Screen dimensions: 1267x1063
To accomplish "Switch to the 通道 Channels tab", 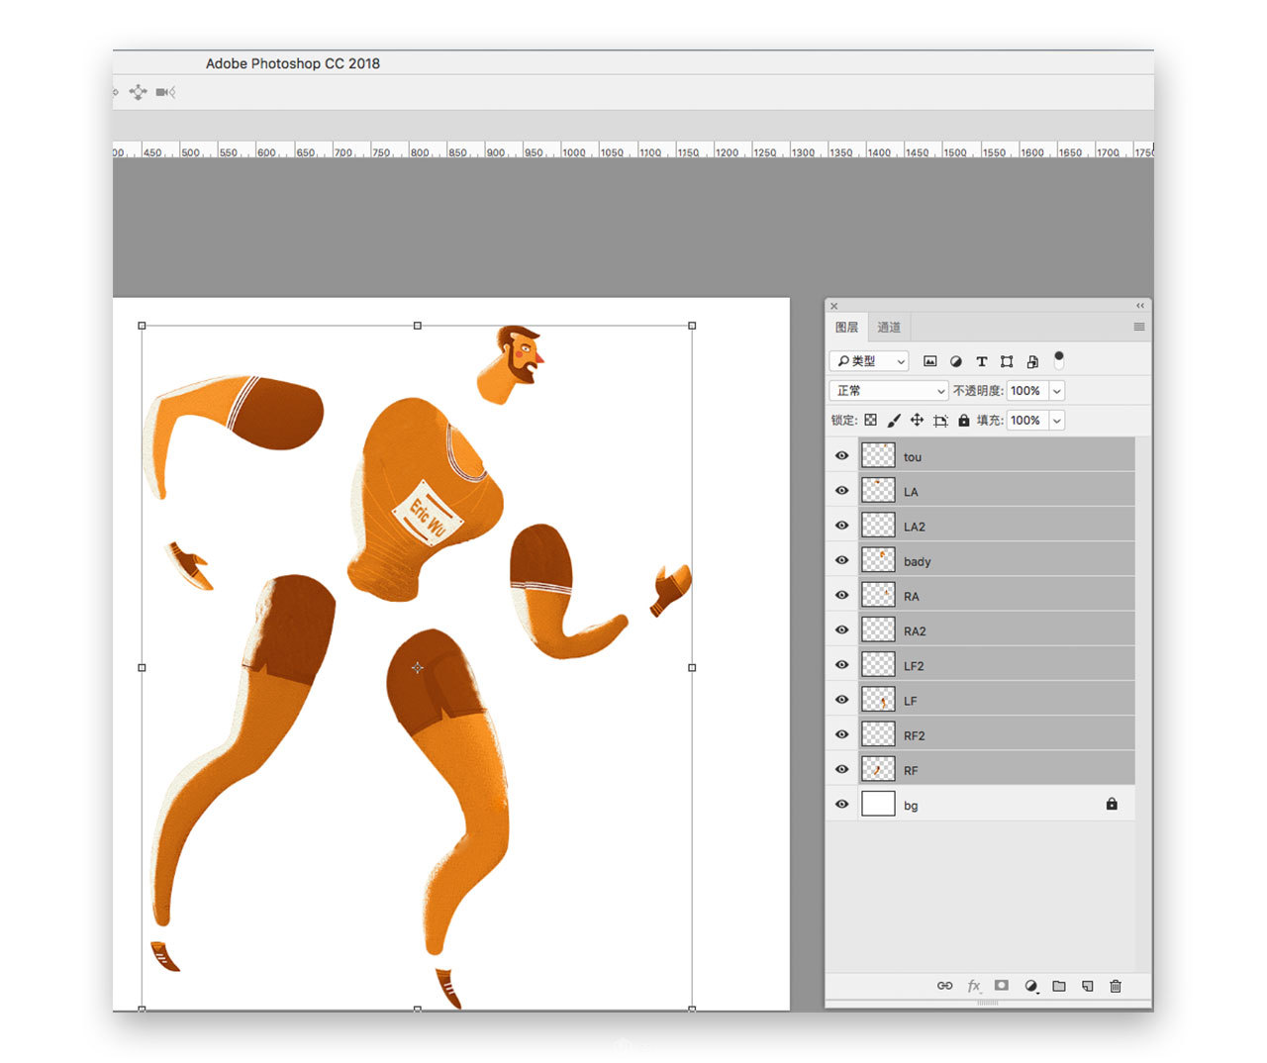I will coord(889,327).
